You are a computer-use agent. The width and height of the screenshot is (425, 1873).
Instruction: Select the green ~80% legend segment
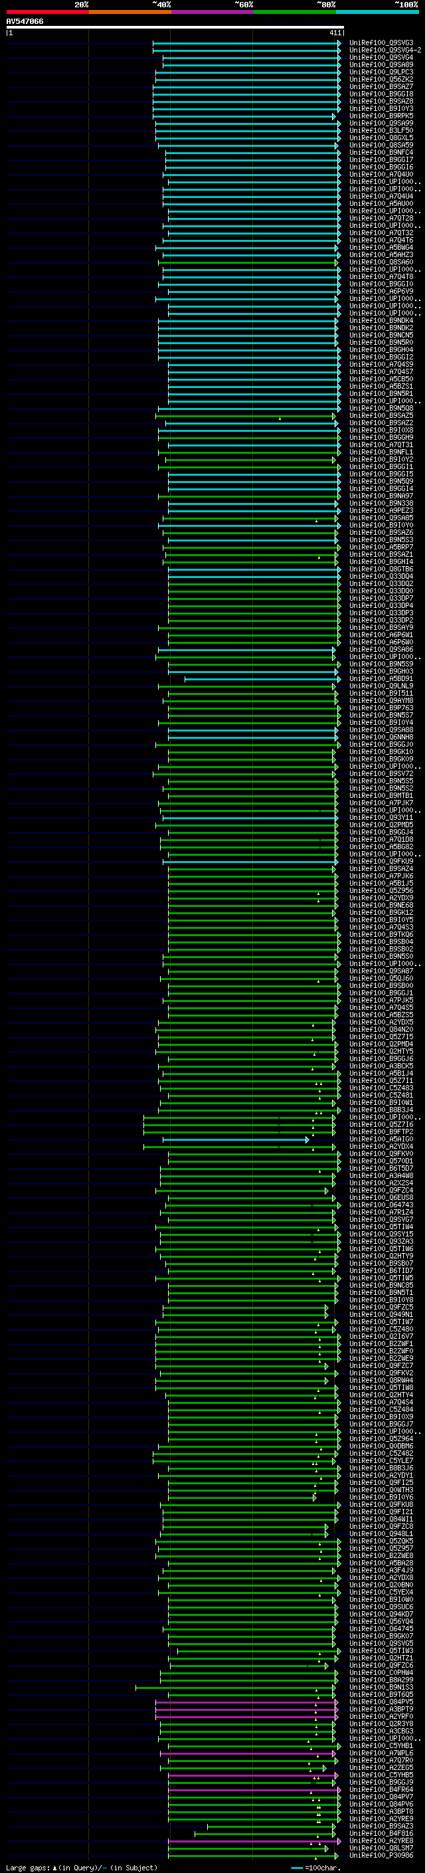pyautogui.click(x=294, y=13)
